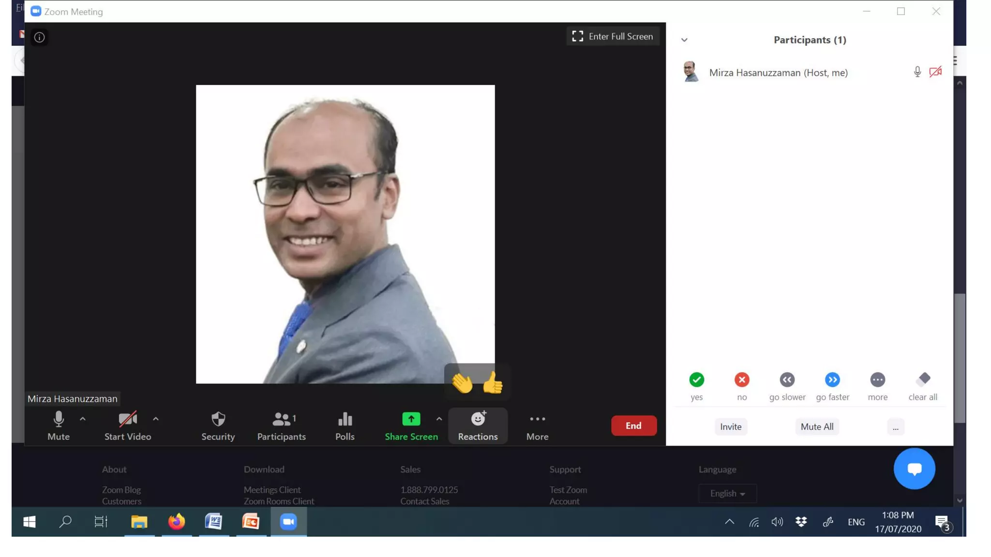Viewport: 991px width, 557px height.
Task: Toggle the Mute microphone button
Action: tap(59, 425)
